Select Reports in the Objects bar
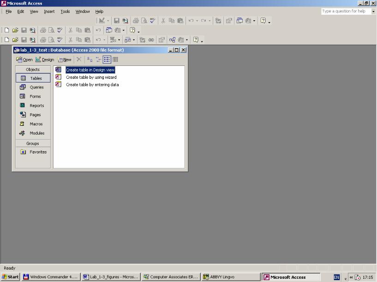The image size is (377, 282). point(33,106)
